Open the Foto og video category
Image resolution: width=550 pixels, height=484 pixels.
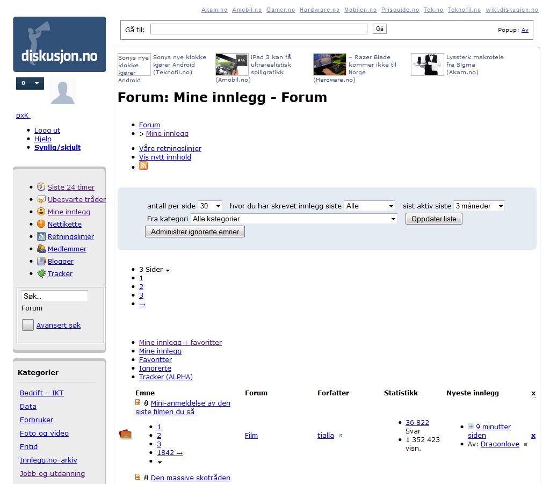44,433
